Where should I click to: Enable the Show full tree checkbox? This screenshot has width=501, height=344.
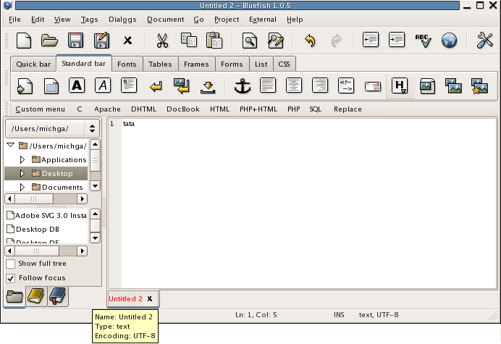click(11, 264)
